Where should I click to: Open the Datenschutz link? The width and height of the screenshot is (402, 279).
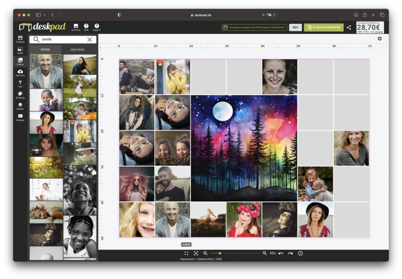(x=205, y=259)
